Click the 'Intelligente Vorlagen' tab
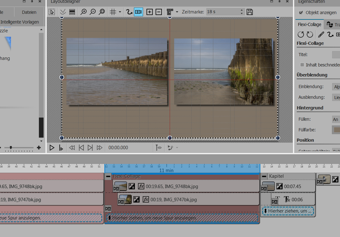 click(x=20, y=22)
